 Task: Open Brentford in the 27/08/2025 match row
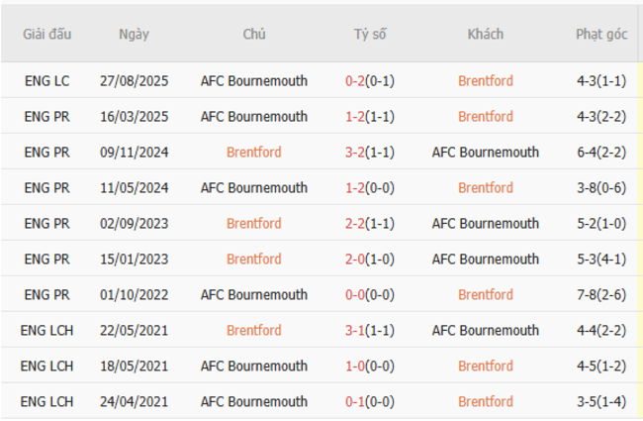486,81
